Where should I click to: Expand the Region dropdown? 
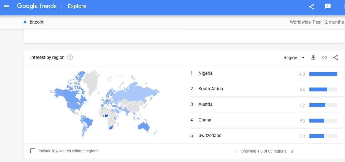click(x=294, y=58)
